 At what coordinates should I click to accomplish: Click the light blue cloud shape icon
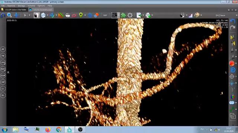tap(232, 103)
